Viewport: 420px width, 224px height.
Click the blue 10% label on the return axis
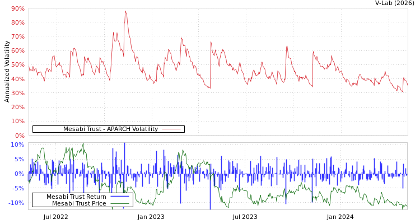[x=17, y=144]
